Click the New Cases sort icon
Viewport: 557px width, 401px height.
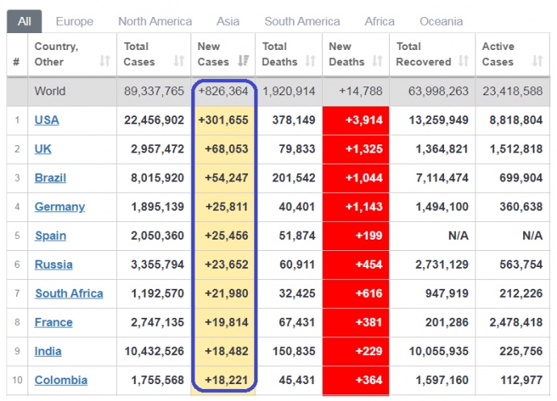[245, 61]
